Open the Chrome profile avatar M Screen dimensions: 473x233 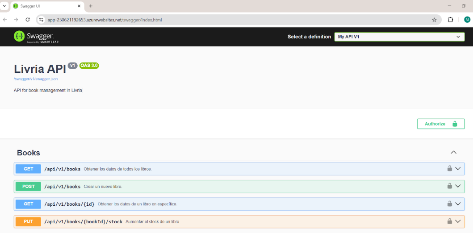[467, 20]
